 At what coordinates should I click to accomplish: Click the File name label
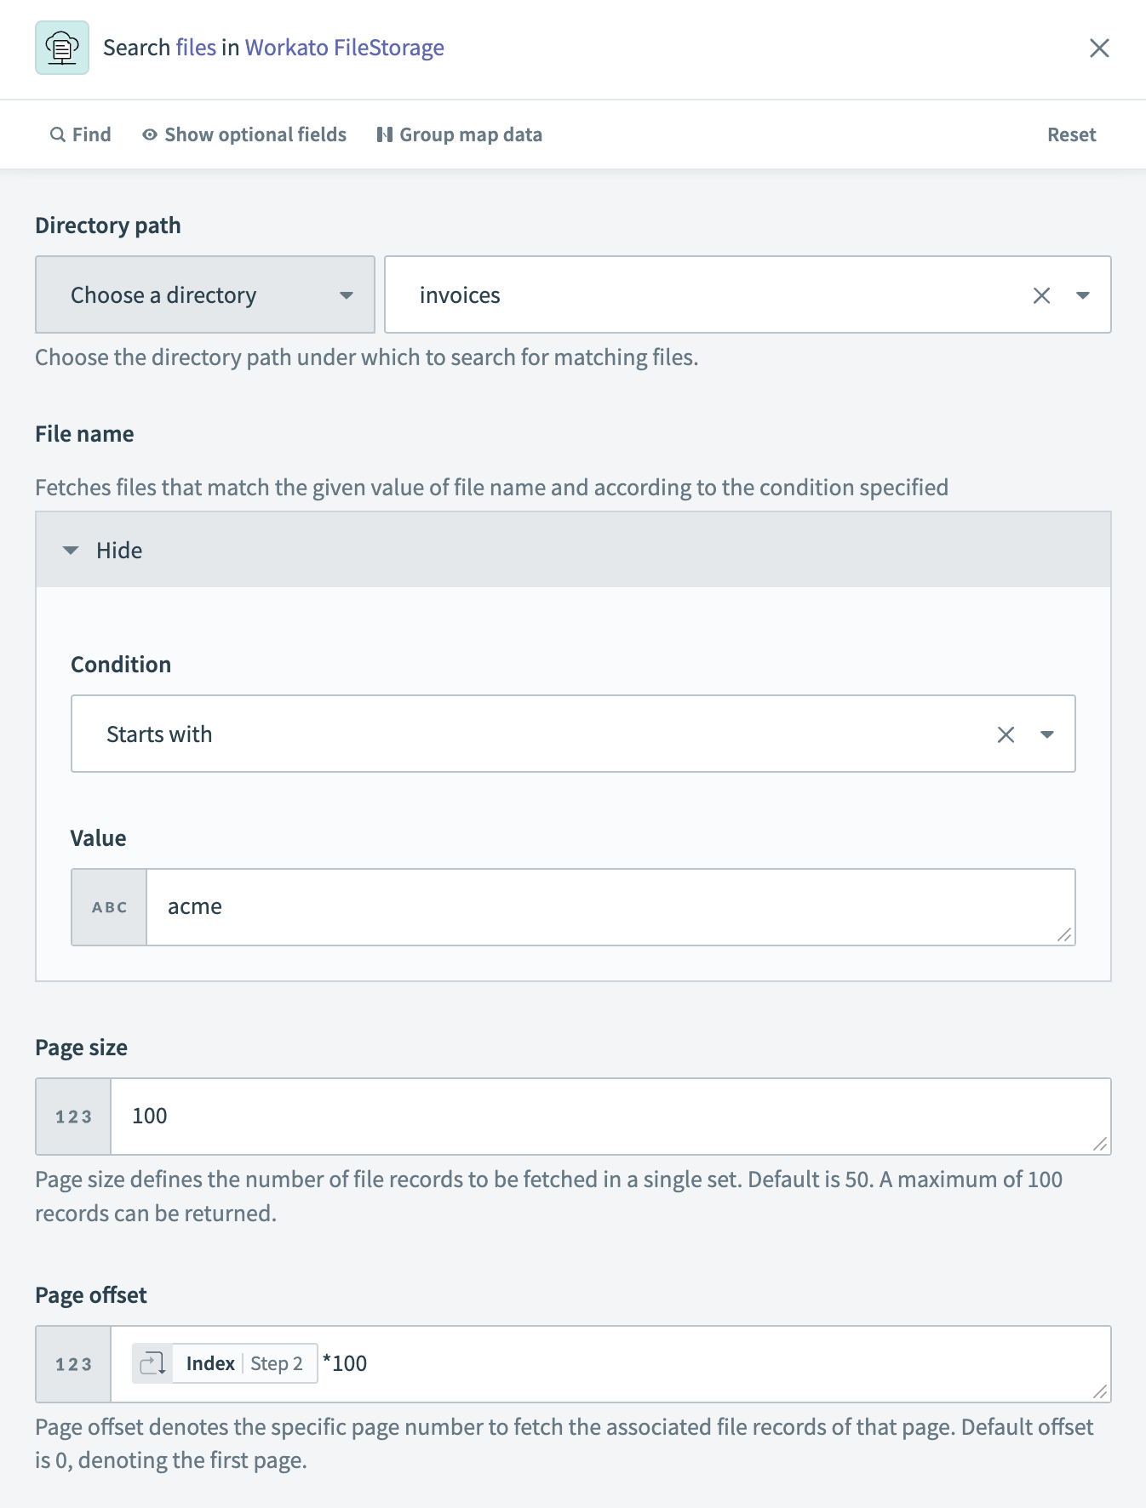[84, 434]
